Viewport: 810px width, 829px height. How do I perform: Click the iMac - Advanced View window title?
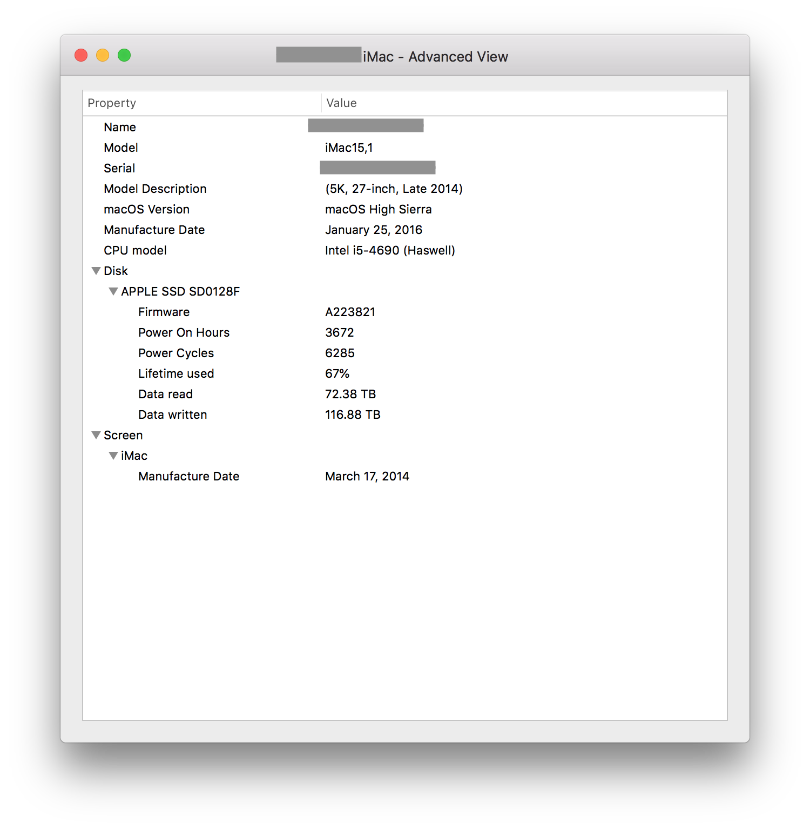435,57
